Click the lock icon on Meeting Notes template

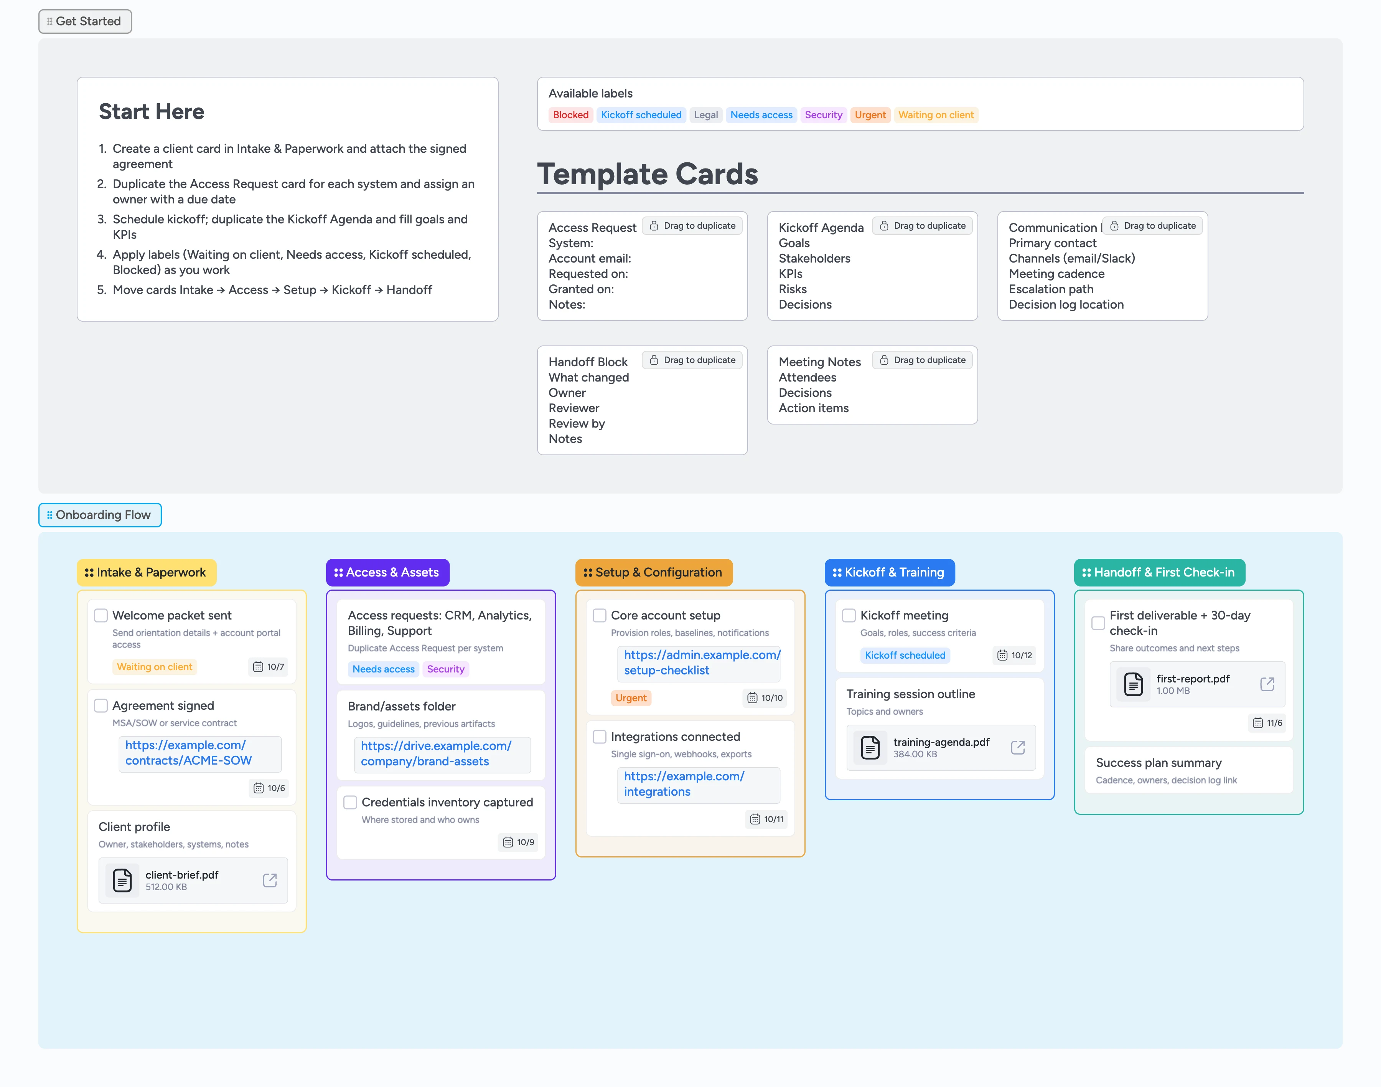(x=883, y=360)
